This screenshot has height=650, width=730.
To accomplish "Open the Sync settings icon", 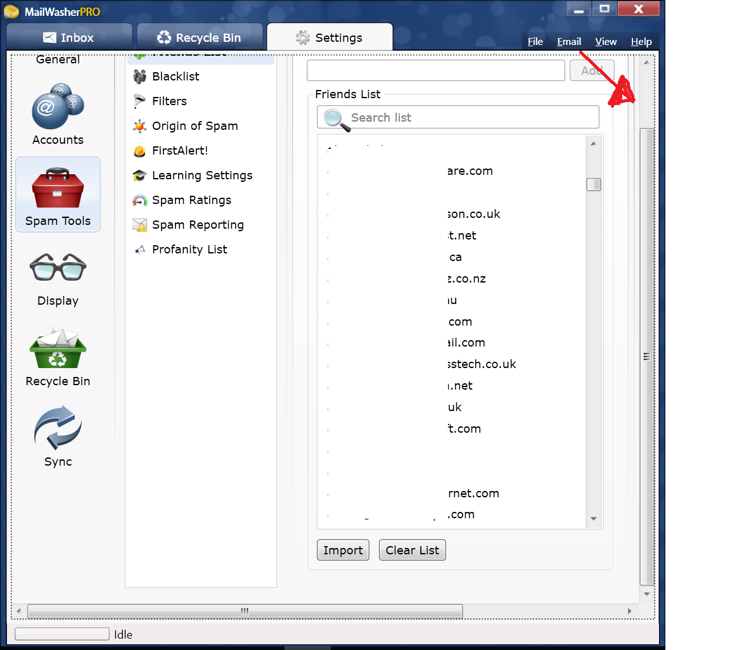I will point(58,428).
